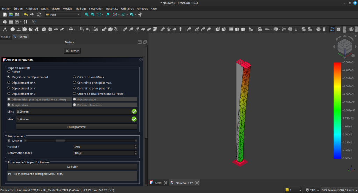Screen dimensions: 358x193
Task: Open the Maillage menu
Action: (x=81, y=9)
